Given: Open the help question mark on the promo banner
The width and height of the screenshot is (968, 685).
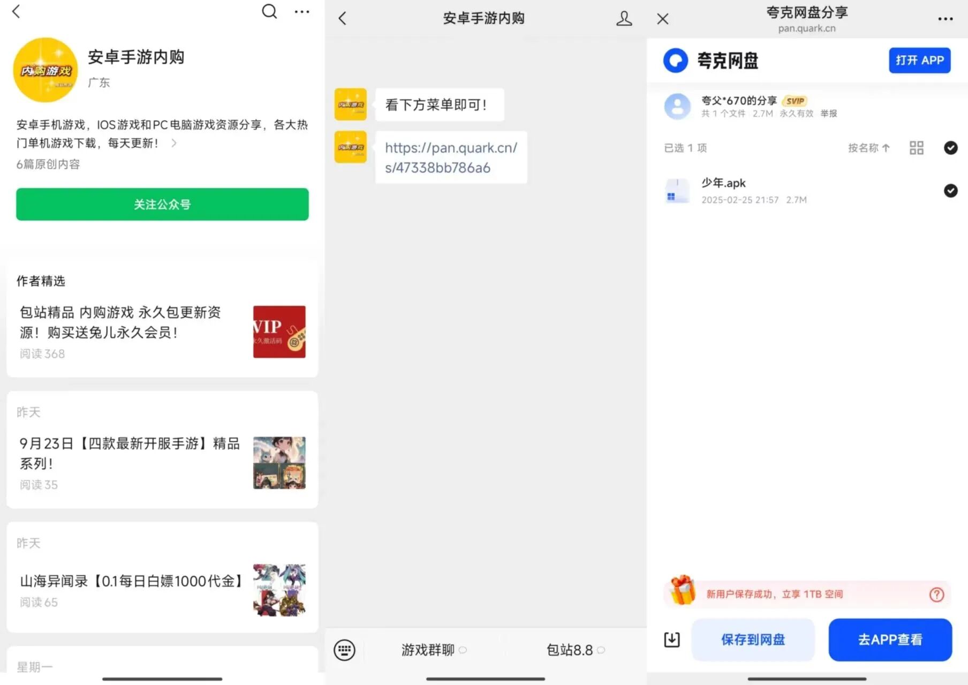Looking at the screenshot, I should click(937, 594).
